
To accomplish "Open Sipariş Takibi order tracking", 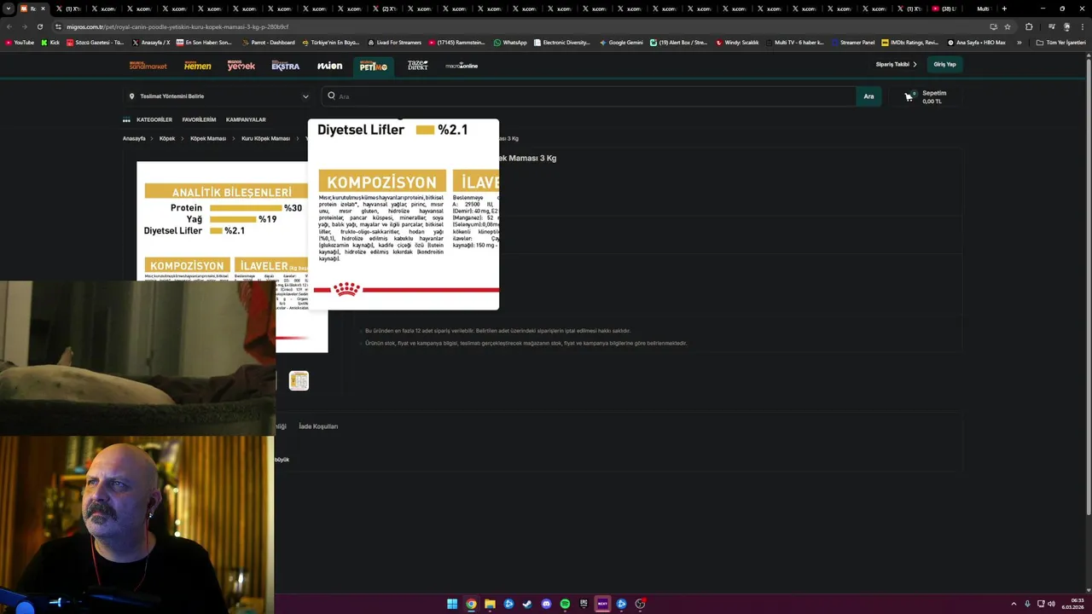I will tap(896, 64).
